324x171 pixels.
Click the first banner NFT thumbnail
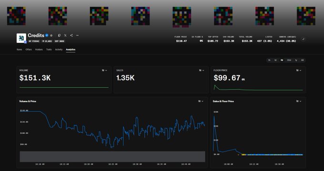coord(16,16)
